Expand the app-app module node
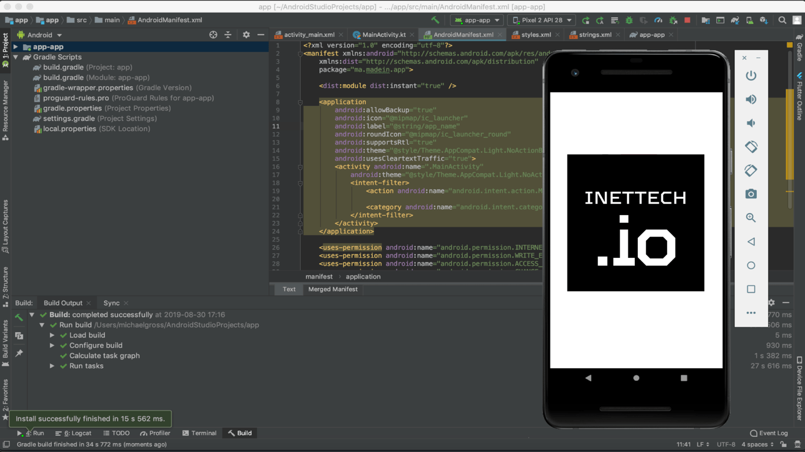 click(16, 47)
